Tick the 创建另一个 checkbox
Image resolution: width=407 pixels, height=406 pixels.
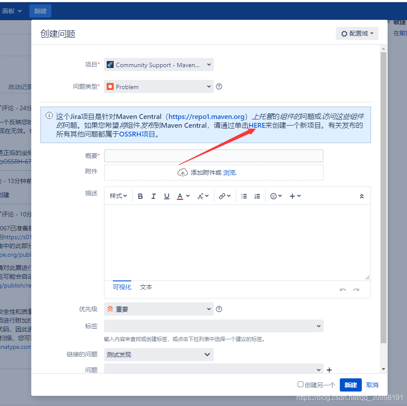click(x=300, y=384)
